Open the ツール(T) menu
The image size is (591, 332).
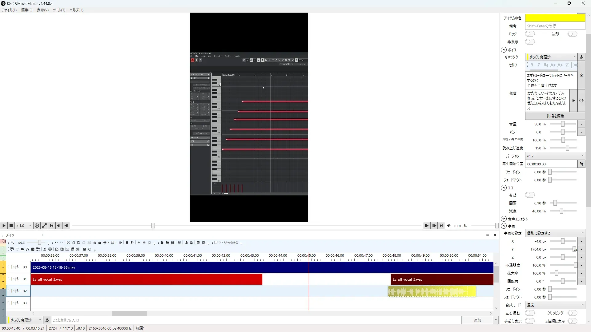pyautogui.click(x=59, y=10)
